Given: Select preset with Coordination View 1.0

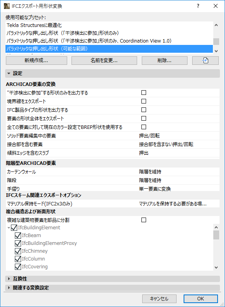Looking at the screenshot, I should point(109,41).
